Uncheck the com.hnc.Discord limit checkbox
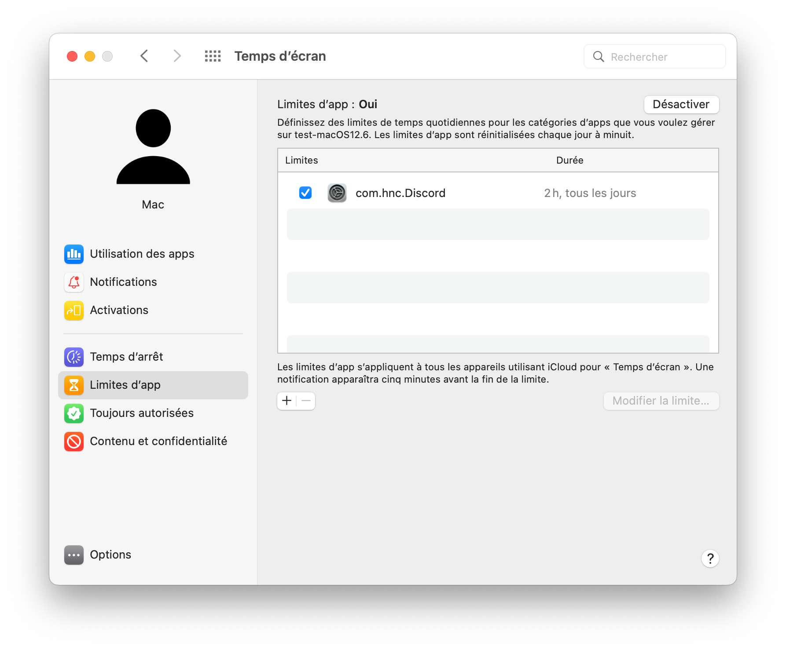Viewport: 786px width, 650px height. 305,193
